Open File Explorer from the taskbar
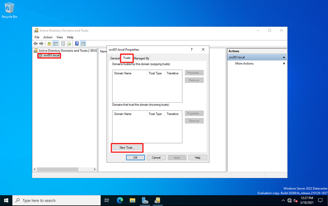The width and height of the screenshot is (328, 206). click(x=132, y=200)
